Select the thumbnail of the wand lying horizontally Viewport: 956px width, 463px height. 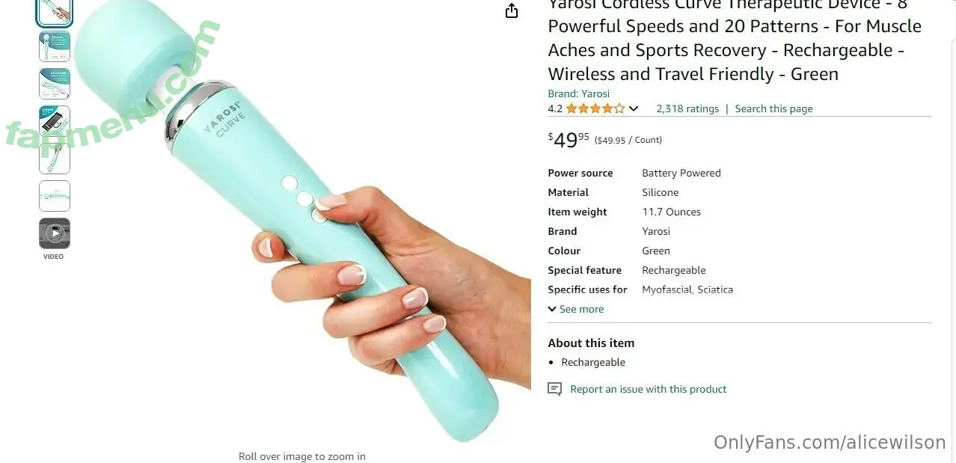coord(55,196)
